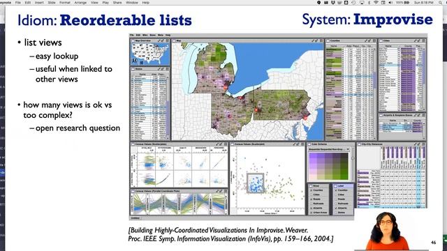
Task: Click the grid icon in Cities panel header
Action: coord(424,40)
